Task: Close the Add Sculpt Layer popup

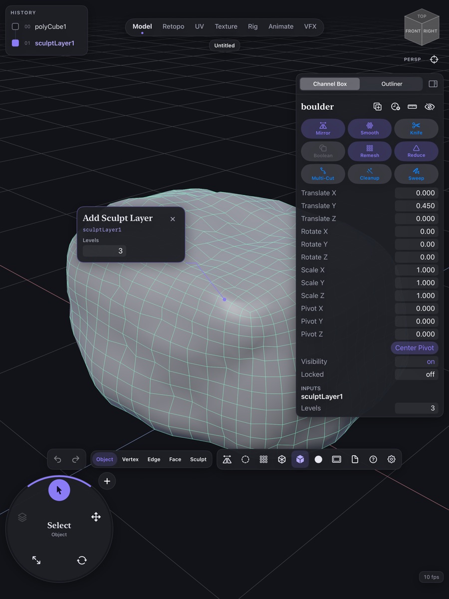Action: click(173, 219)
